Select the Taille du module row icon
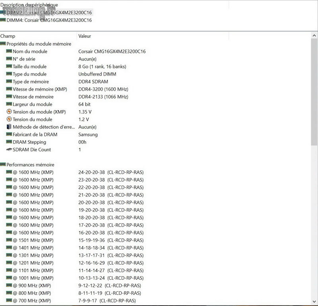 (x=9, y=66)
